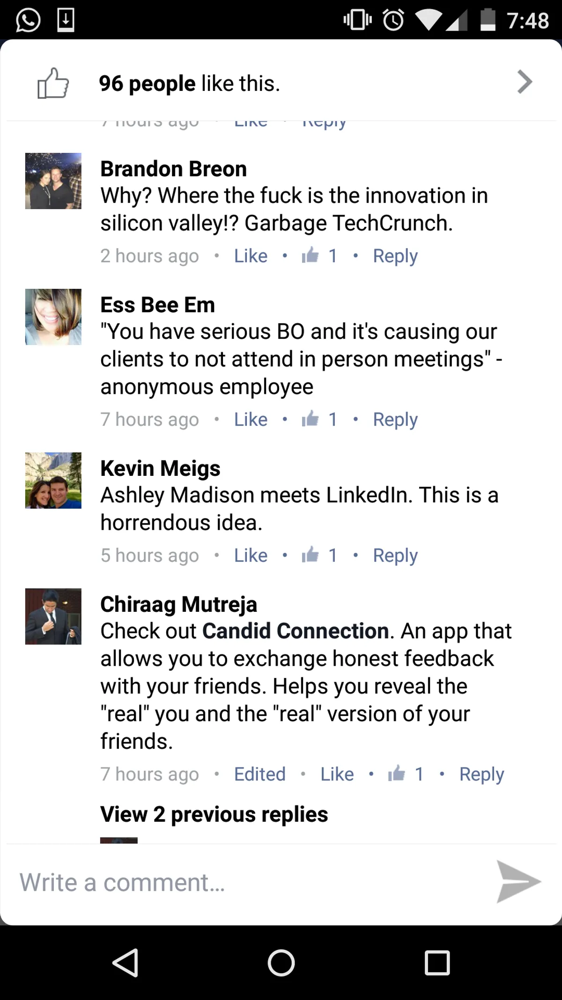Tap Brandon Breon's name
Viewport: 562px width, 1000px height.
(173, 169)
